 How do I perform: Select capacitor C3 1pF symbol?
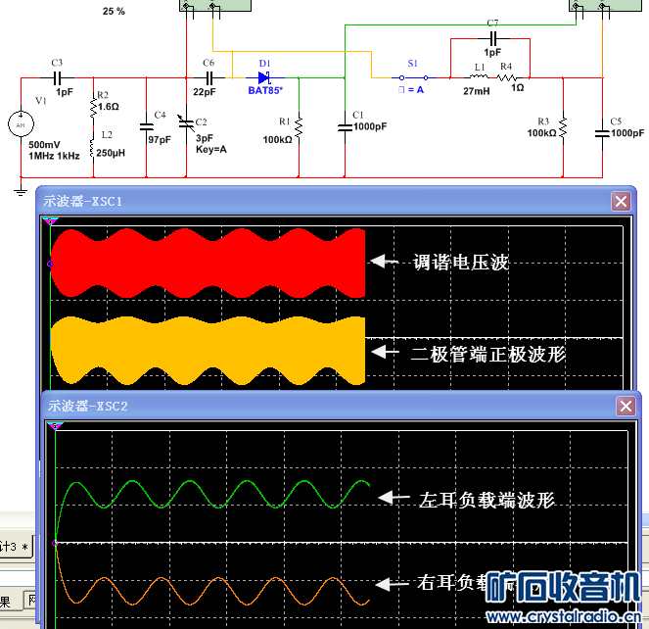(57, 77)
